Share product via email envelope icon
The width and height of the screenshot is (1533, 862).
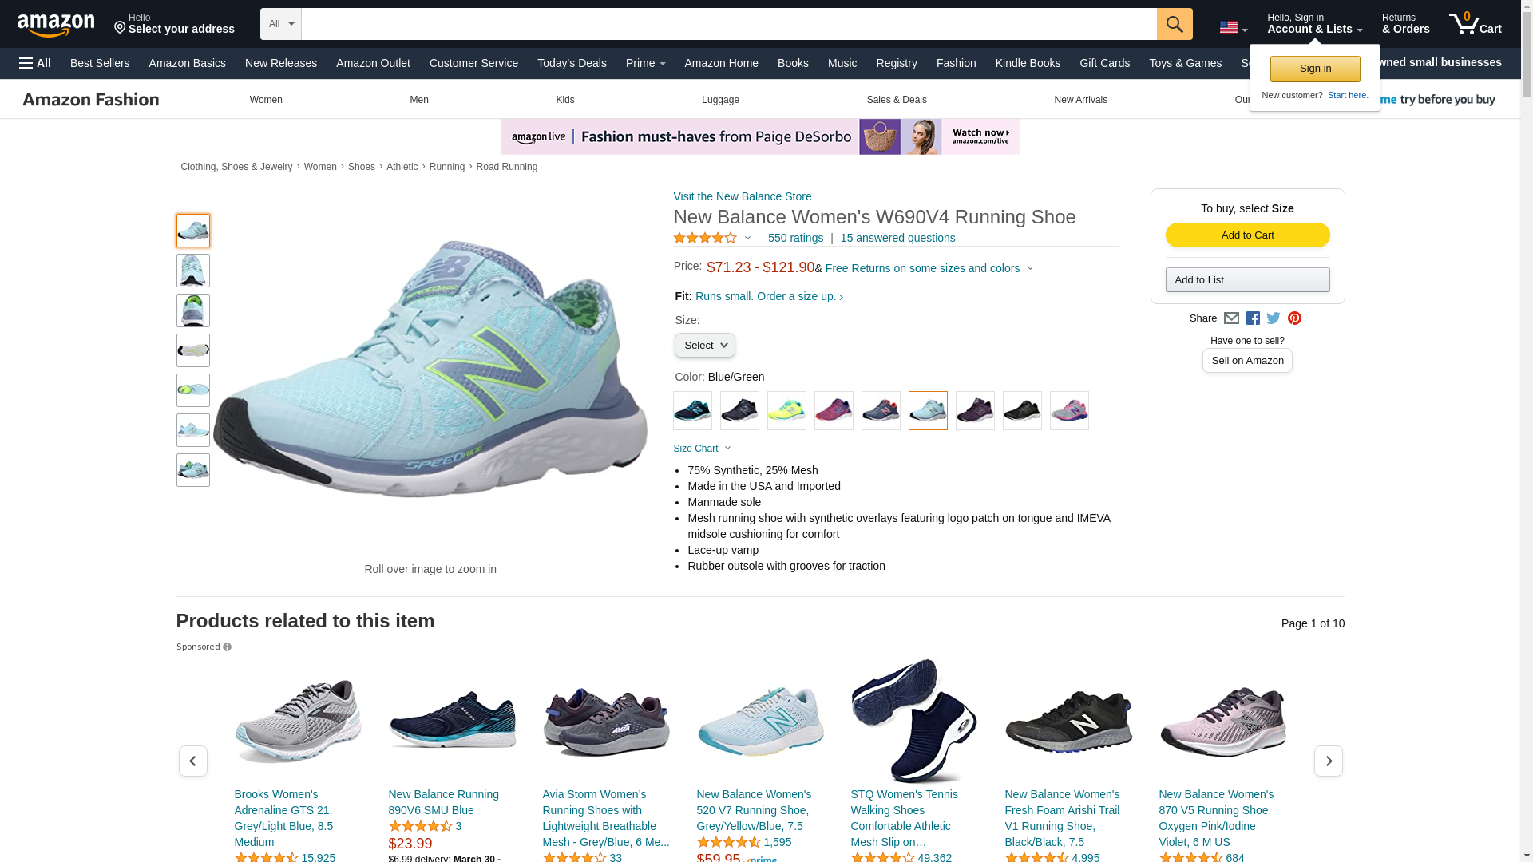pos(1231,318)
